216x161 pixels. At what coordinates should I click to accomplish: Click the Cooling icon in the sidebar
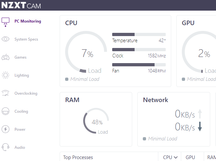coord(5,111)
